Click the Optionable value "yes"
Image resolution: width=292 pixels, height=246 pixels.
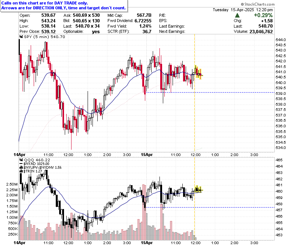96,32
